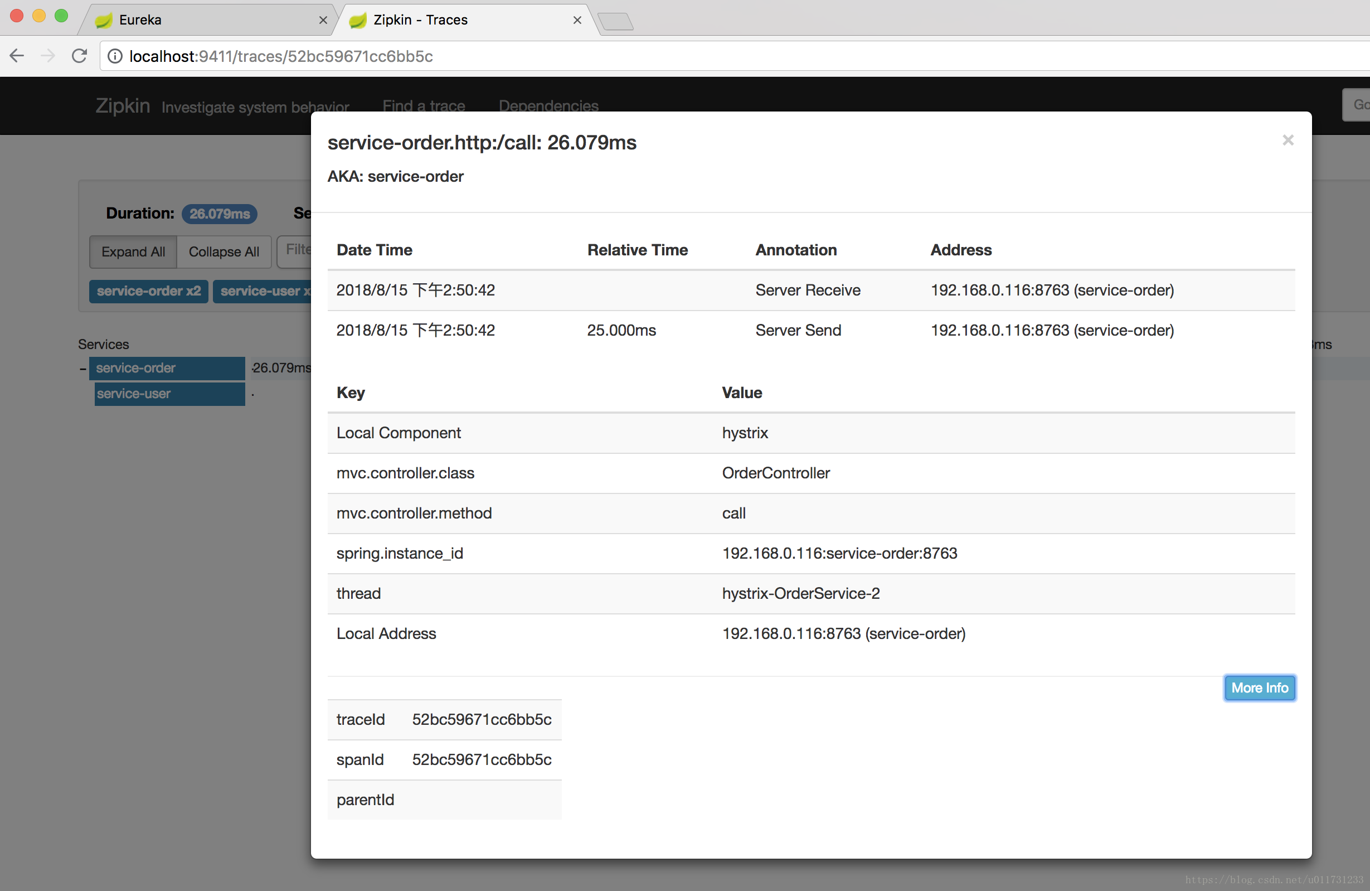Select the 'service-order x2' filter tag

tap(148, 290)
